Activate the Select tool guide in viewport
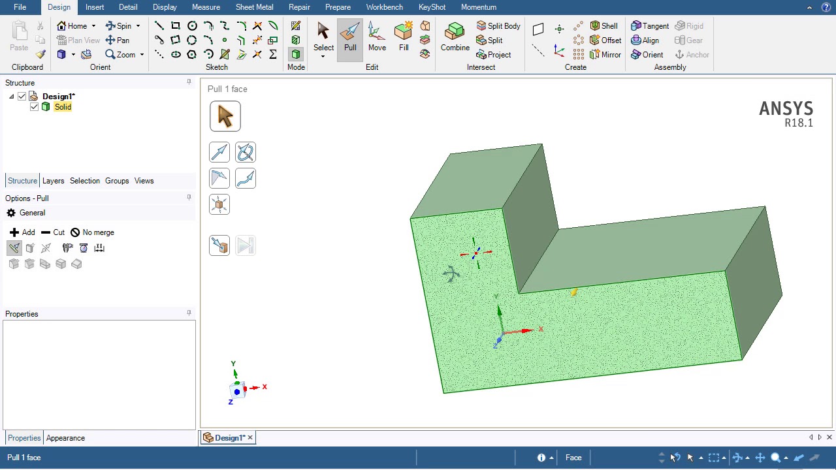The height and width of the screenshot is (470, 836). pyautogui.click(x=225, y=116)
